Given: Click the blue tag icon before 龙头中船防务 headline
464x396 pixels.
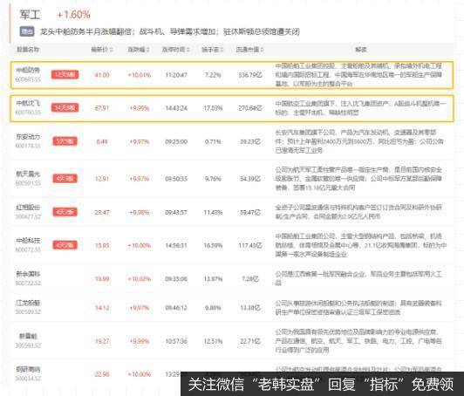Looking at the screenshot, I should pyautogui.click(x=27, y=31).
